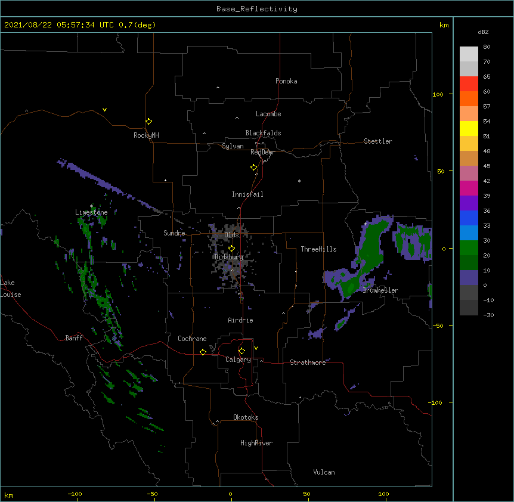Click the yellow marker south of RedDeer

point(254,168)
